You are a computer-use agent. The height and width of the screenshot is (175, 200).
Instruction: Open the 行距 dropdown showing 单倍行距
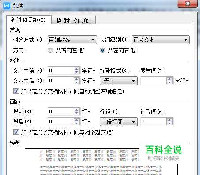pos(119,122)
